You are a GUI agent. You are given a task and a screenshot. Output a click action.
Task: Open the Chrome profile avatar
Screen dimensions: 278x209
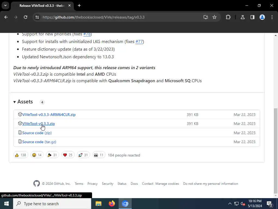[262, 17]
